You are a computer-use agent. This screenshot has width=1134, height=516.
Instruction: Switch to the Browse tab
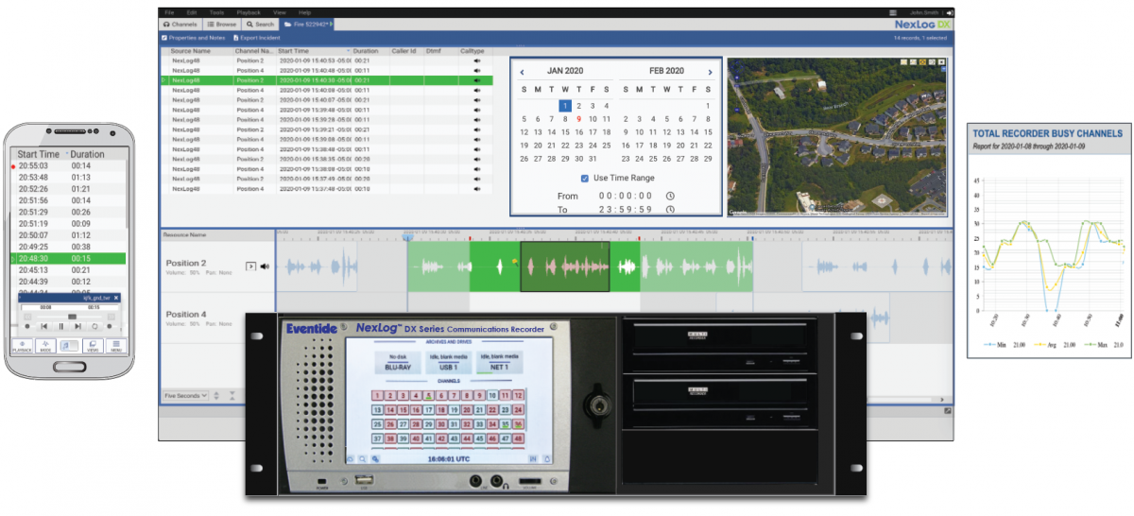point(222,24)
